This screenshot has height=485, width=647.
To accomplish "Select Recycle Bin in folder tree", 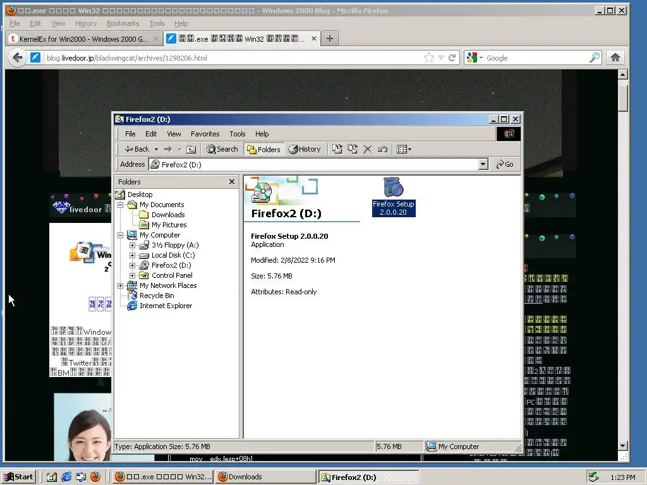I will (157, 296).
